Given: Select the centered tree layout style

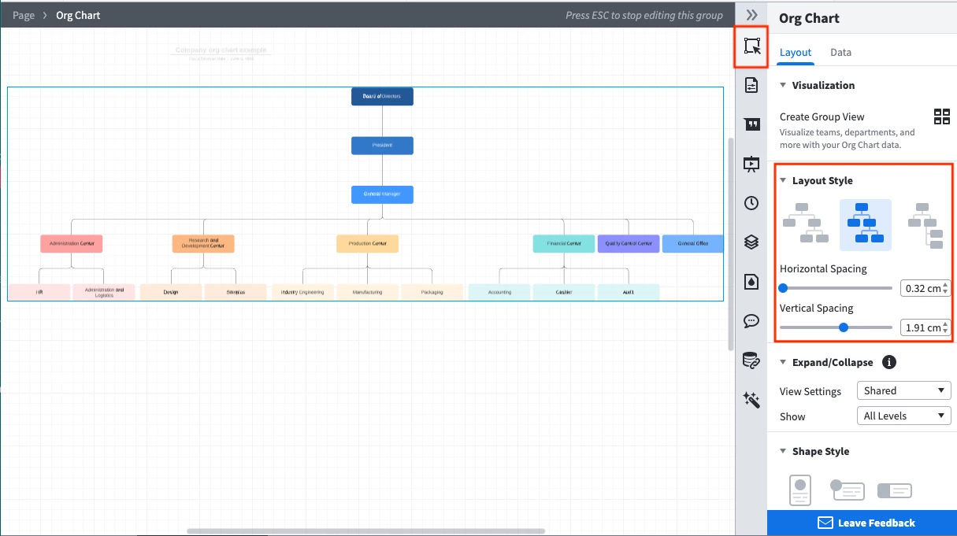Looking at the screenshot, I should click(865, 224).
